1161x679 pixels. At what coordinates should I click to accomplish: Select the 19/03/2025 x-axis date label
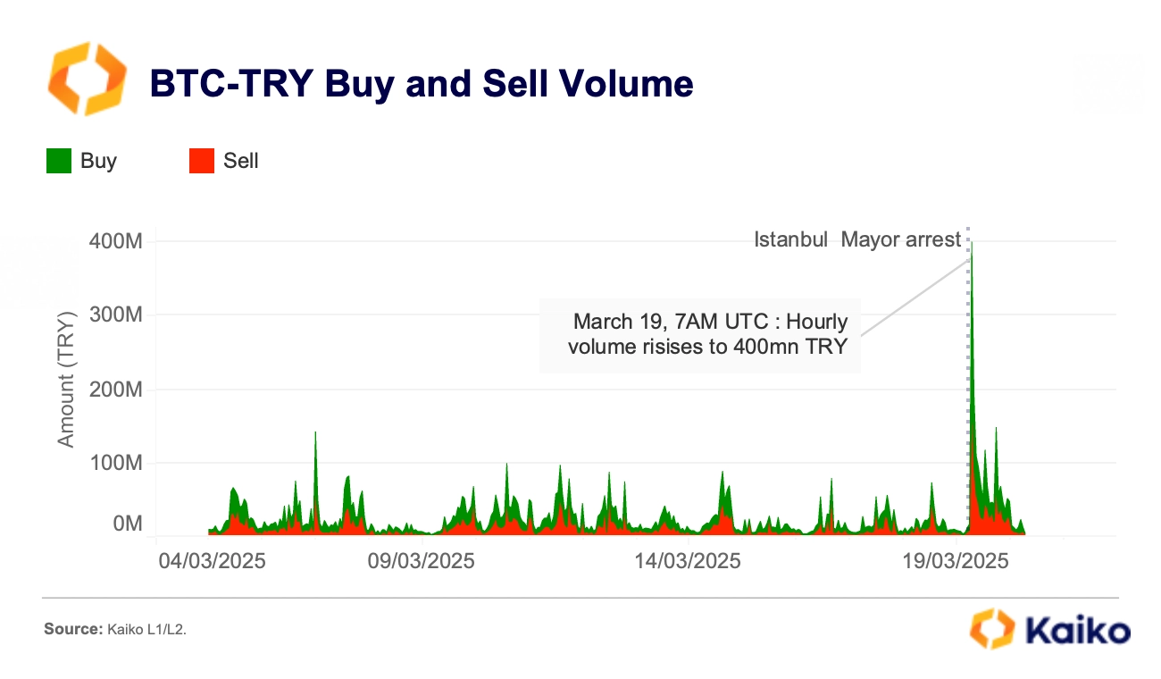pos(956,561)
